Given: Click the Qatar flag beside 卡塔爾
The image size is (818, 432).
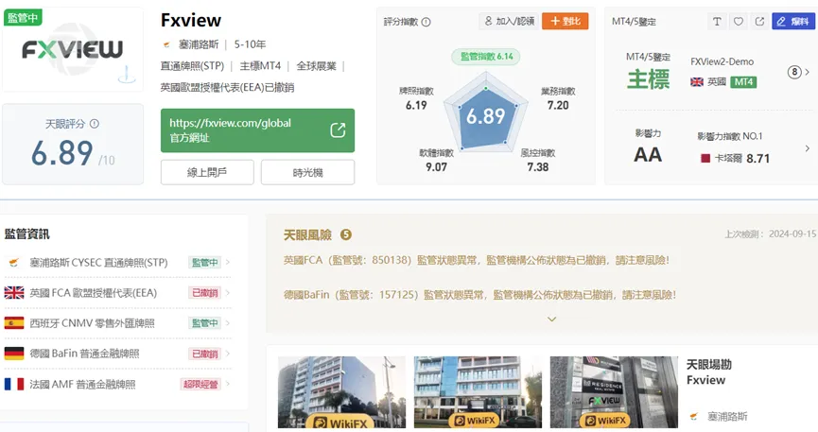Looking at the screenshot, I should pos(705,158).
